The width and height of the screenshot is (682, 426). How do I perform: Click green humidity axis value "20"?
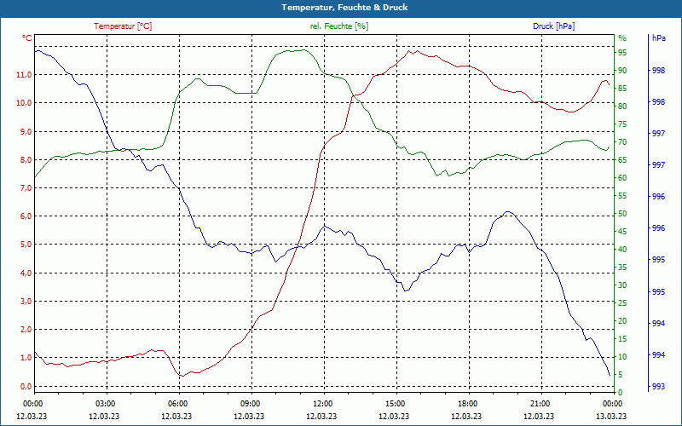[x=622, y=321]
